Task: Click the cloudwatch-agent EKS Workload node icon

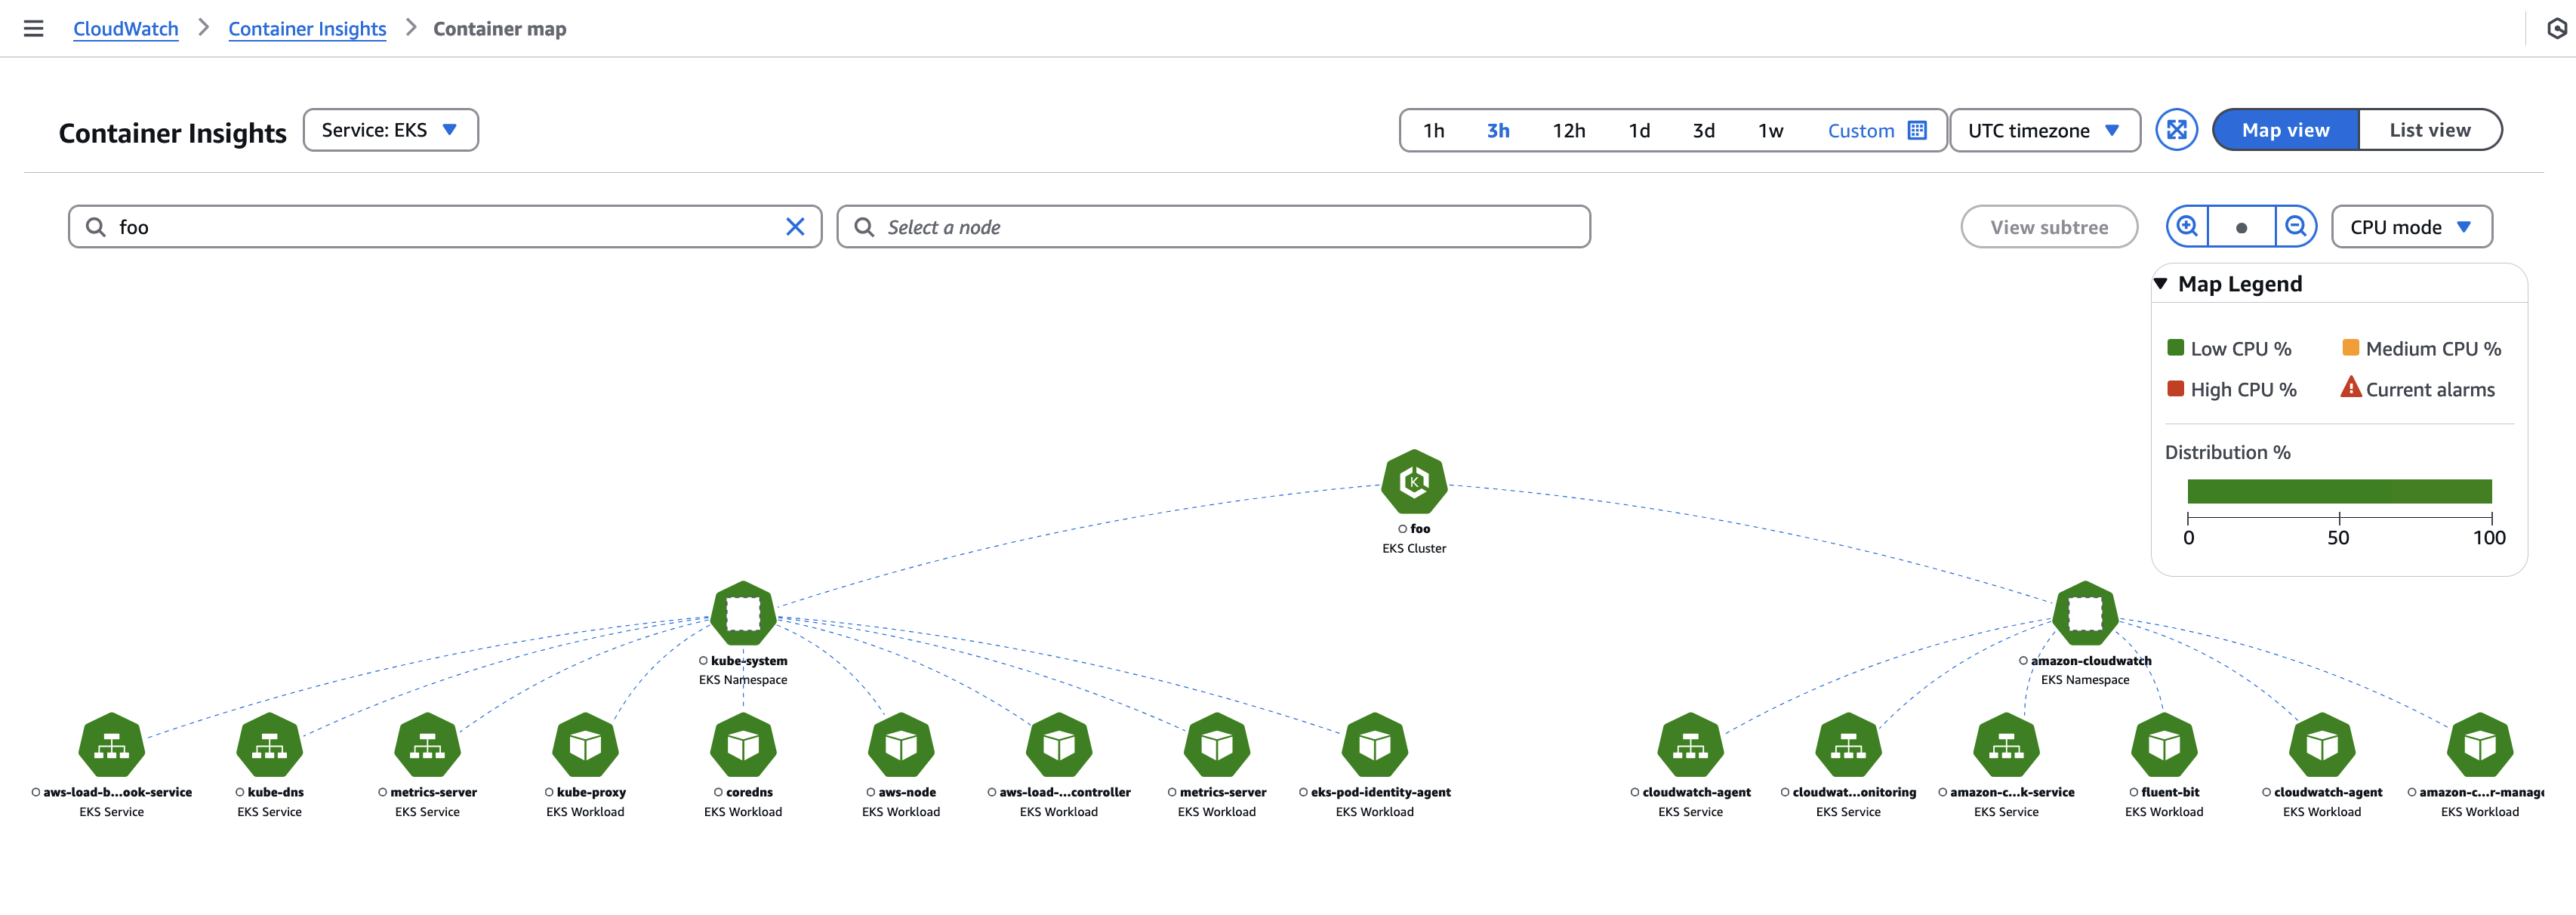Action: [x=2322, y=745]
